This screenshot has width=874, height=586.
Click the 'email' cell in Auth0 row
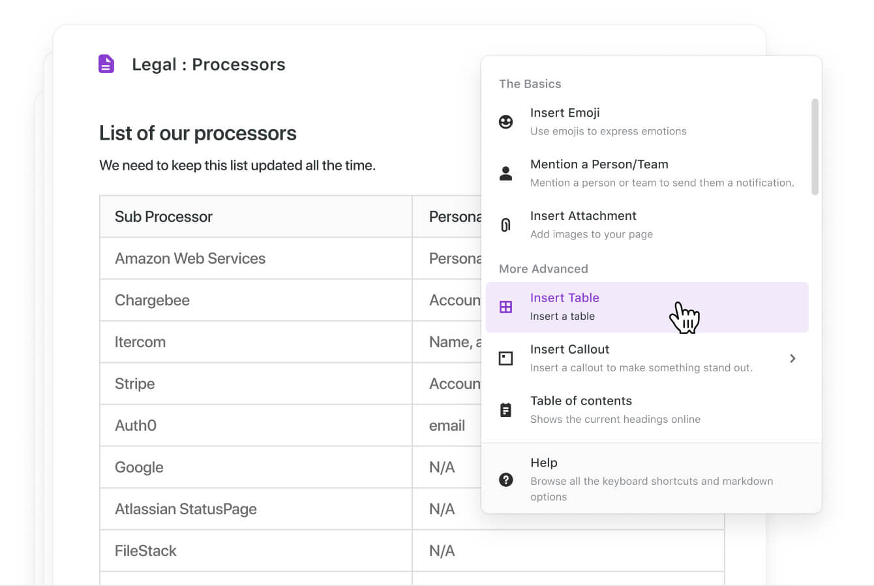point(447,425)
